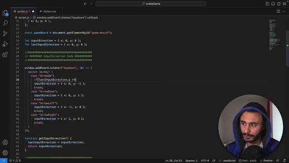
Task: Open Customize Layout icon
Action: (284, 4)
